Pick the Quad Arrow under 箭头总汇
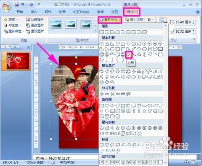 [134, 71]
